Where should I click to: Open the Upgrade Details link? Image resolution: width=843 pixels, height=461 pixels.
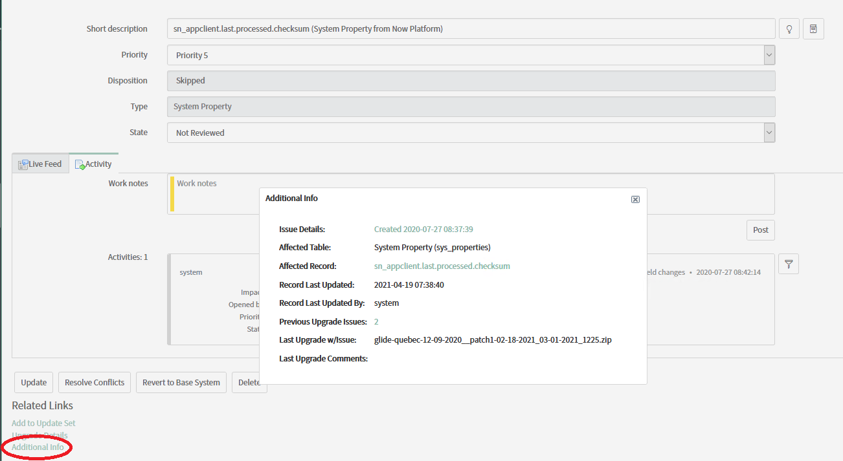tap(39, 435)
